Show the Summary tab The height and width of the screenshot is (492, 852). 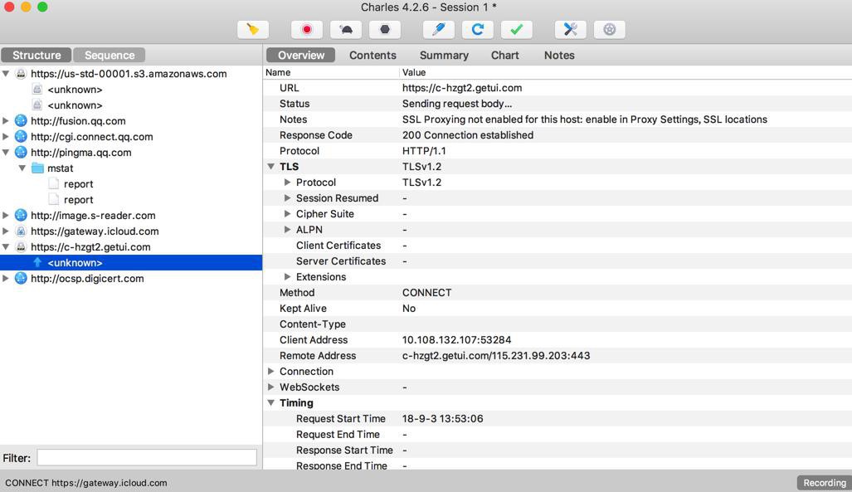click(444, 55)
